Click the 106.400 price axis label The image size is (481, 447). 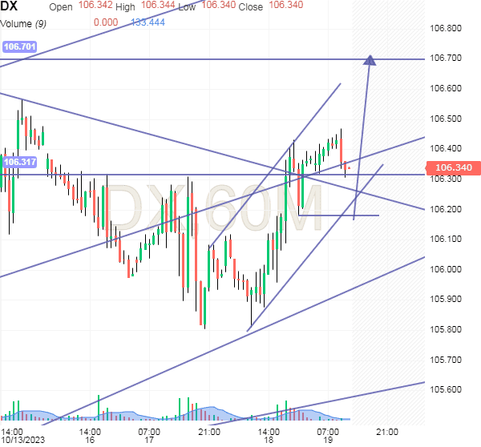446,148
